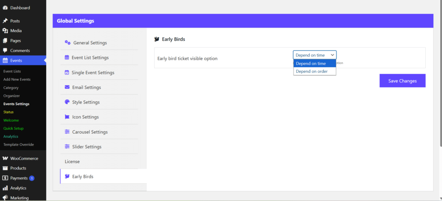This screenshot has width=442, height=201.
Task: Open Carousel Settings tab
Action: pos(99,132)
